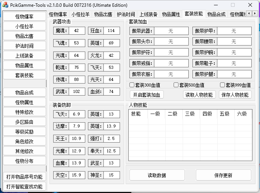Open 特殊修改 from the left sidebar
The width and height of the screenshot is (260, 193).
point(25,112)
